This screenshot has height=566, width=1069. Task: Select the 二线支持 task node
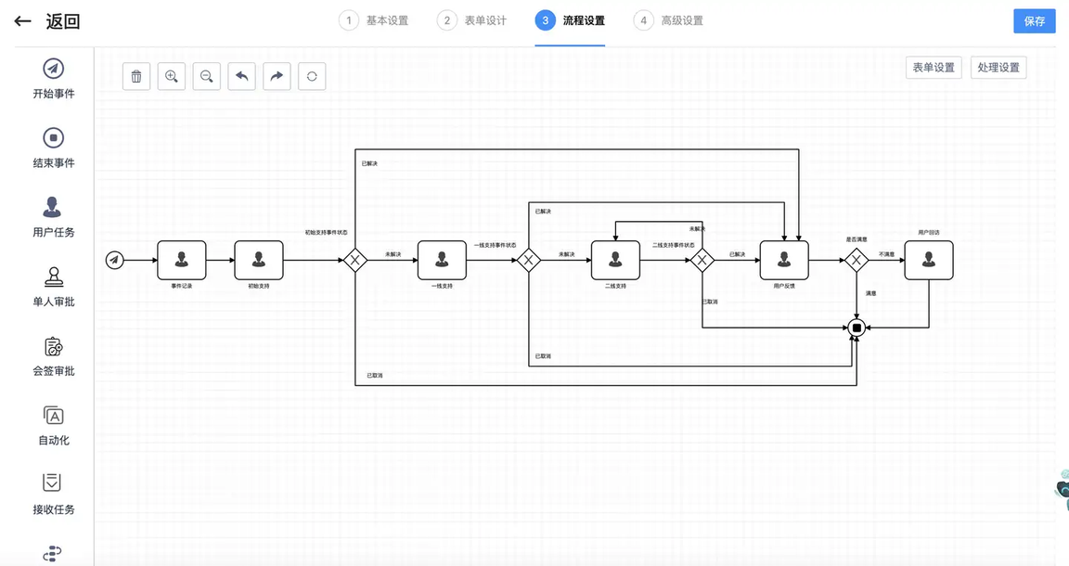point(615,260)
